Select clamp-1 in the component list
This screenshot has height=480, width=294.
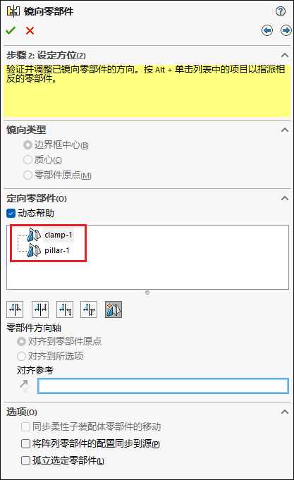point(59,235)
